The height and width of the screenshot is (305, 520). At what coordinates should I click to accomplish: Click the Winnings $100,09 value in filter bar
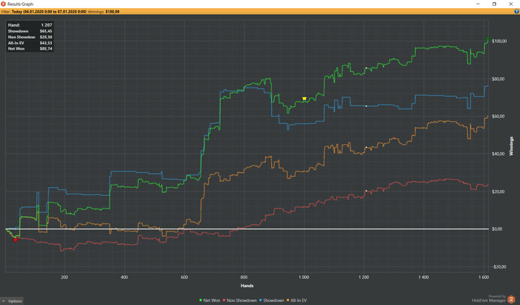pos(112,12)
